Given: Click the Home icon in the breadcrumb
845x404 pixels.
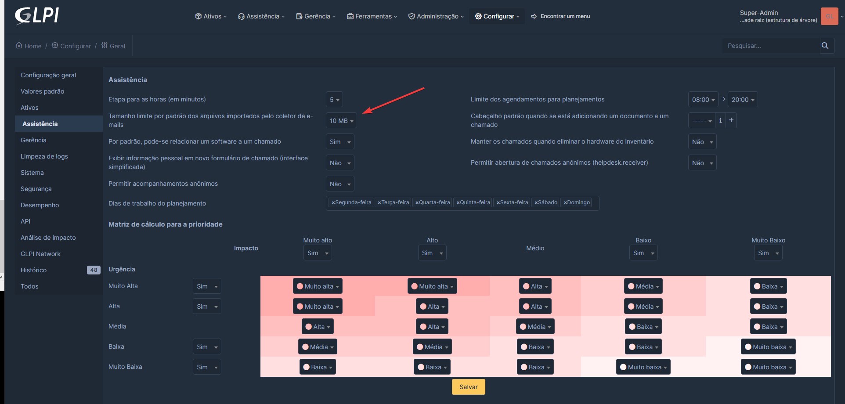Looking at the screenshot, I should click(18, 45).
